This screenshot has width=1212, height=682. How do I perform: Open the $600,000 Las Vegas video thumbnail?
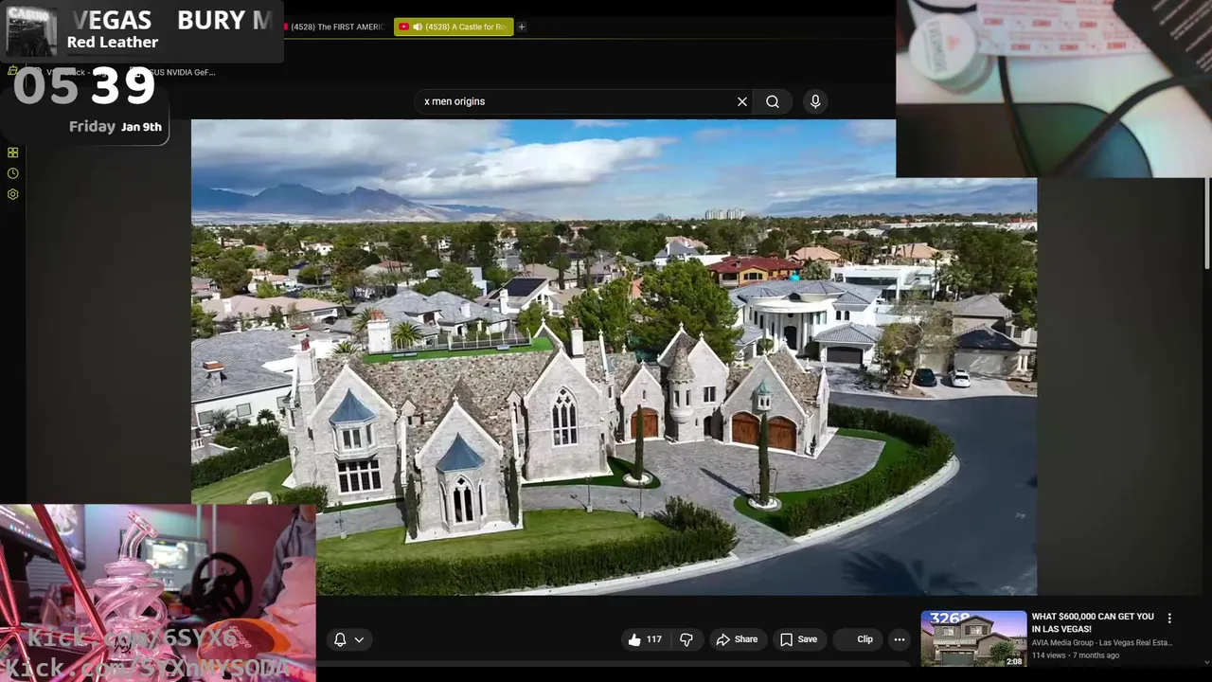[x=973, y=638]
